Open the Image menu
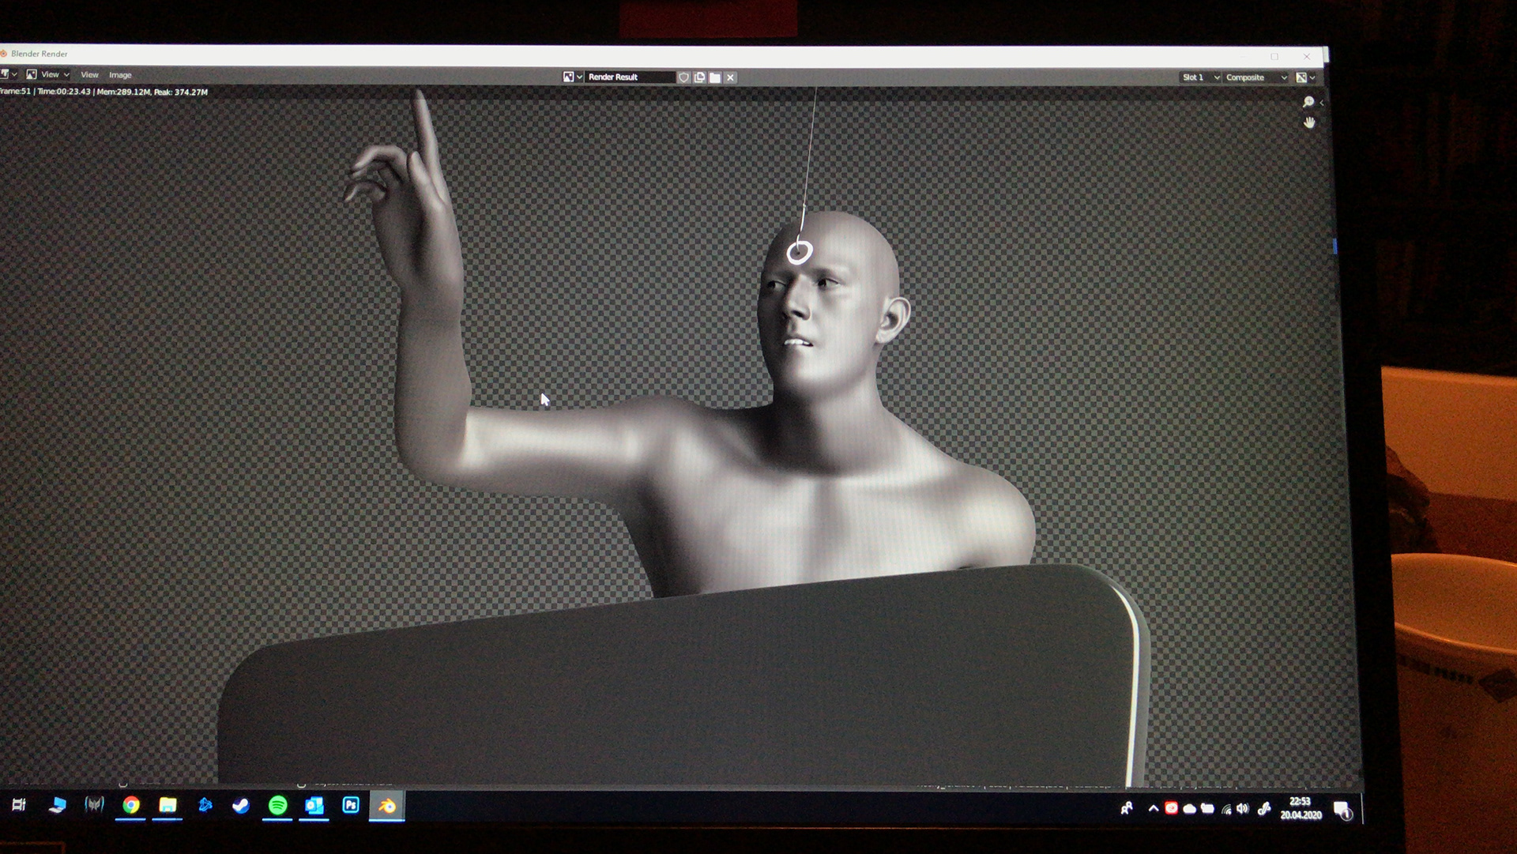The image size is (1517, 854). pyautogui.click(x=120, y=75)
